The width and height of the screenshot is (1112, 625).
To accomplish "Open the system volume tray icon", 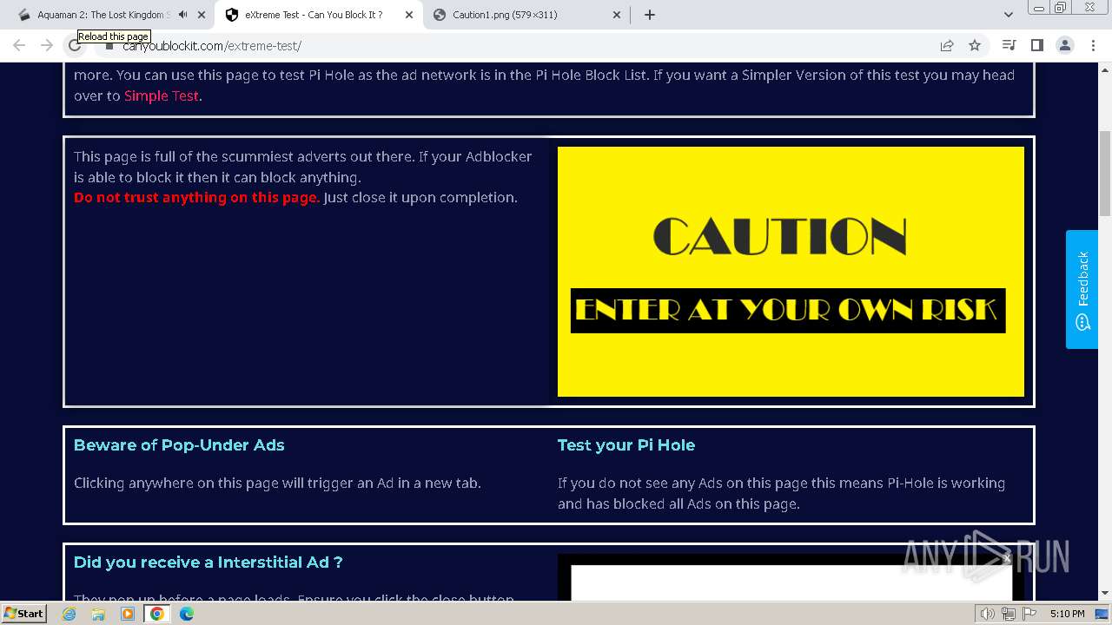I will (x=988, y=614).
